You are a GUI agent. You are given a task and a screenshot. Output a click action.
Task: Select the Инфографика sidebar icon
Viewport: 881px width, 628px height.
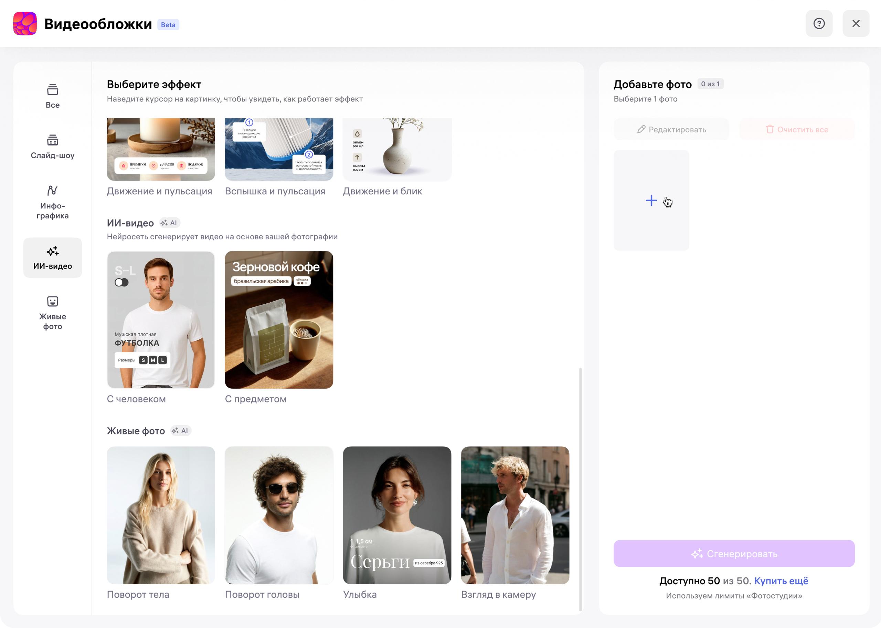coord(53,191)
